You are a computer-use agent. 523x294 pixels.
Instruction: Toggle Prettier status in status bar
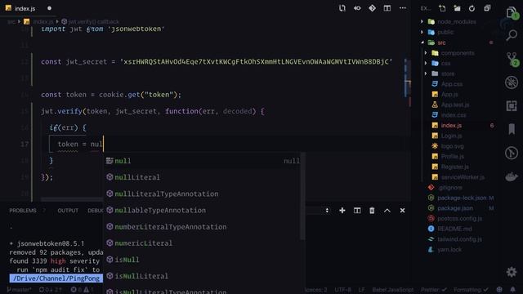434,290
